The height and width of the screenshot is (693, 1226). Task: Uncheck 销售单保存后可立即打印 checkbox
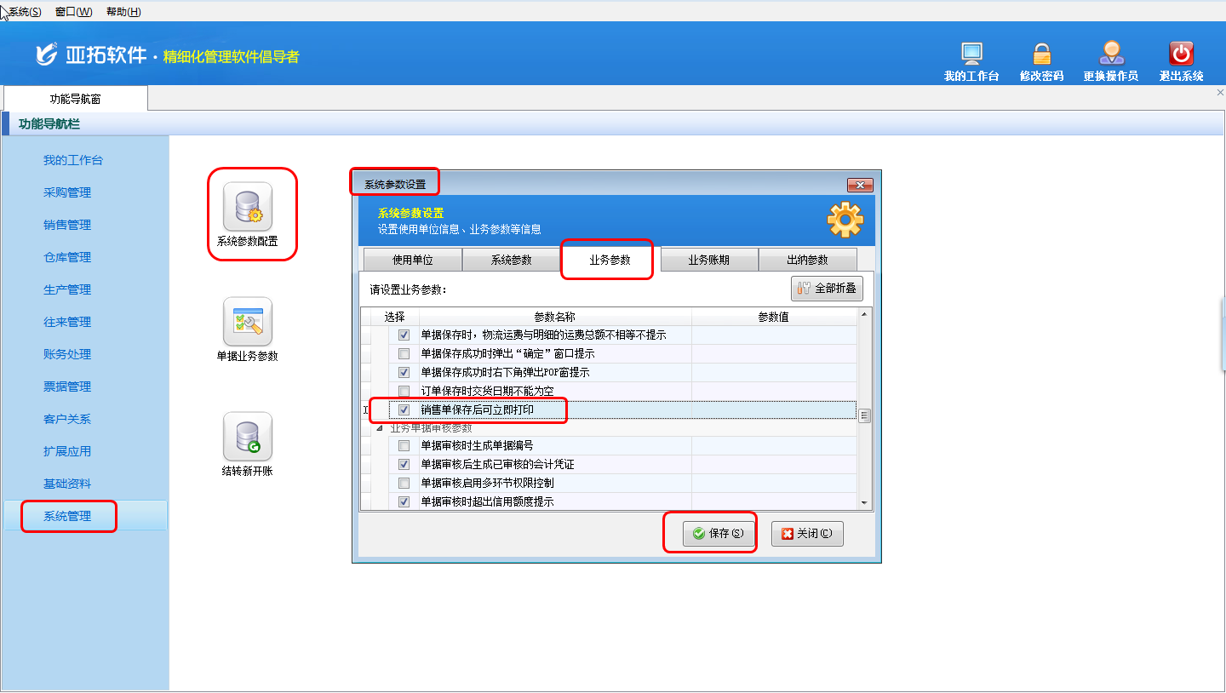tap(404, 410)
